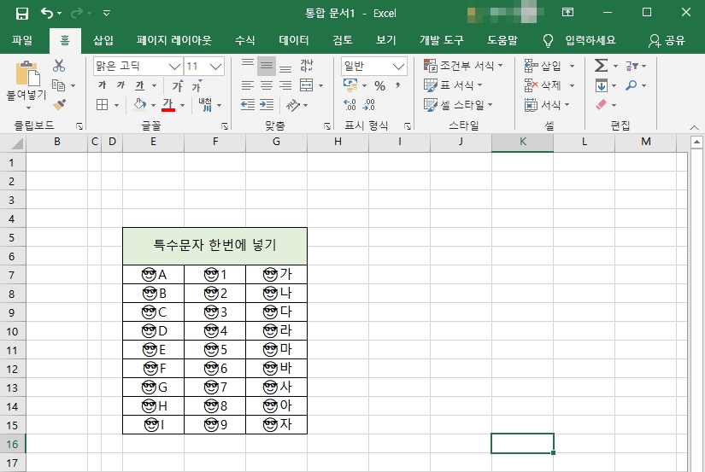The image size is (705, 472).
Task: Align text left
Action: point(247,85)
